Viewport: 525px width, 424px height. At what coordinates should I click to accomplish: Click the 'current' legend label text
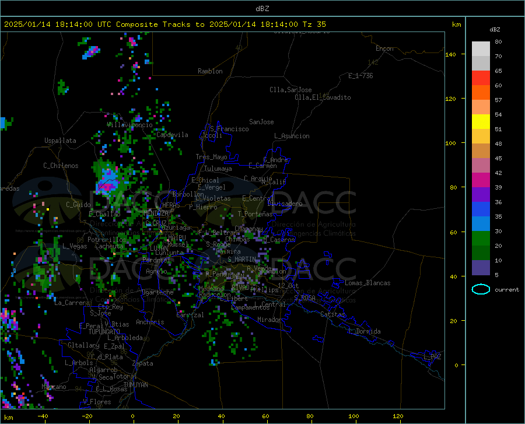pos(507,289)
